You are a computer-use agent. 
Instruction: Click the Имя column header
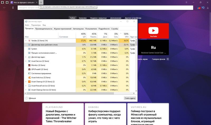click(x=41, y=35)
